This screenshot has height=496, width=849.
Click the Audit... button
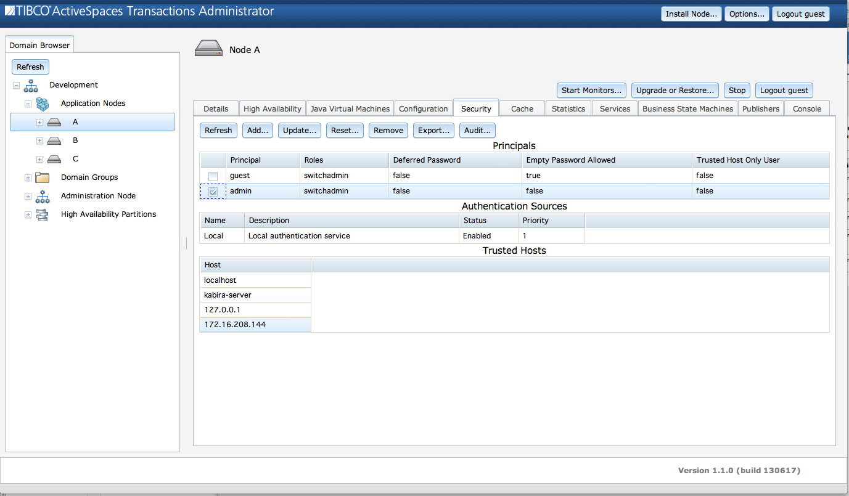tap(477, 130)
